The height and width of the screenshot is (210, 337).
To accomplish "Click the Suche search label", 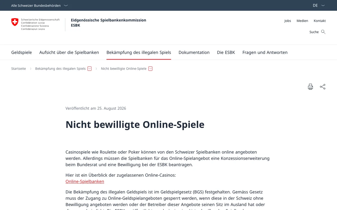I will click(314, 32).
